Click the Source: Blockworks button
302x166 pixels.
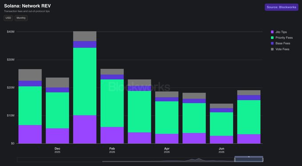[x=282, y=7]
